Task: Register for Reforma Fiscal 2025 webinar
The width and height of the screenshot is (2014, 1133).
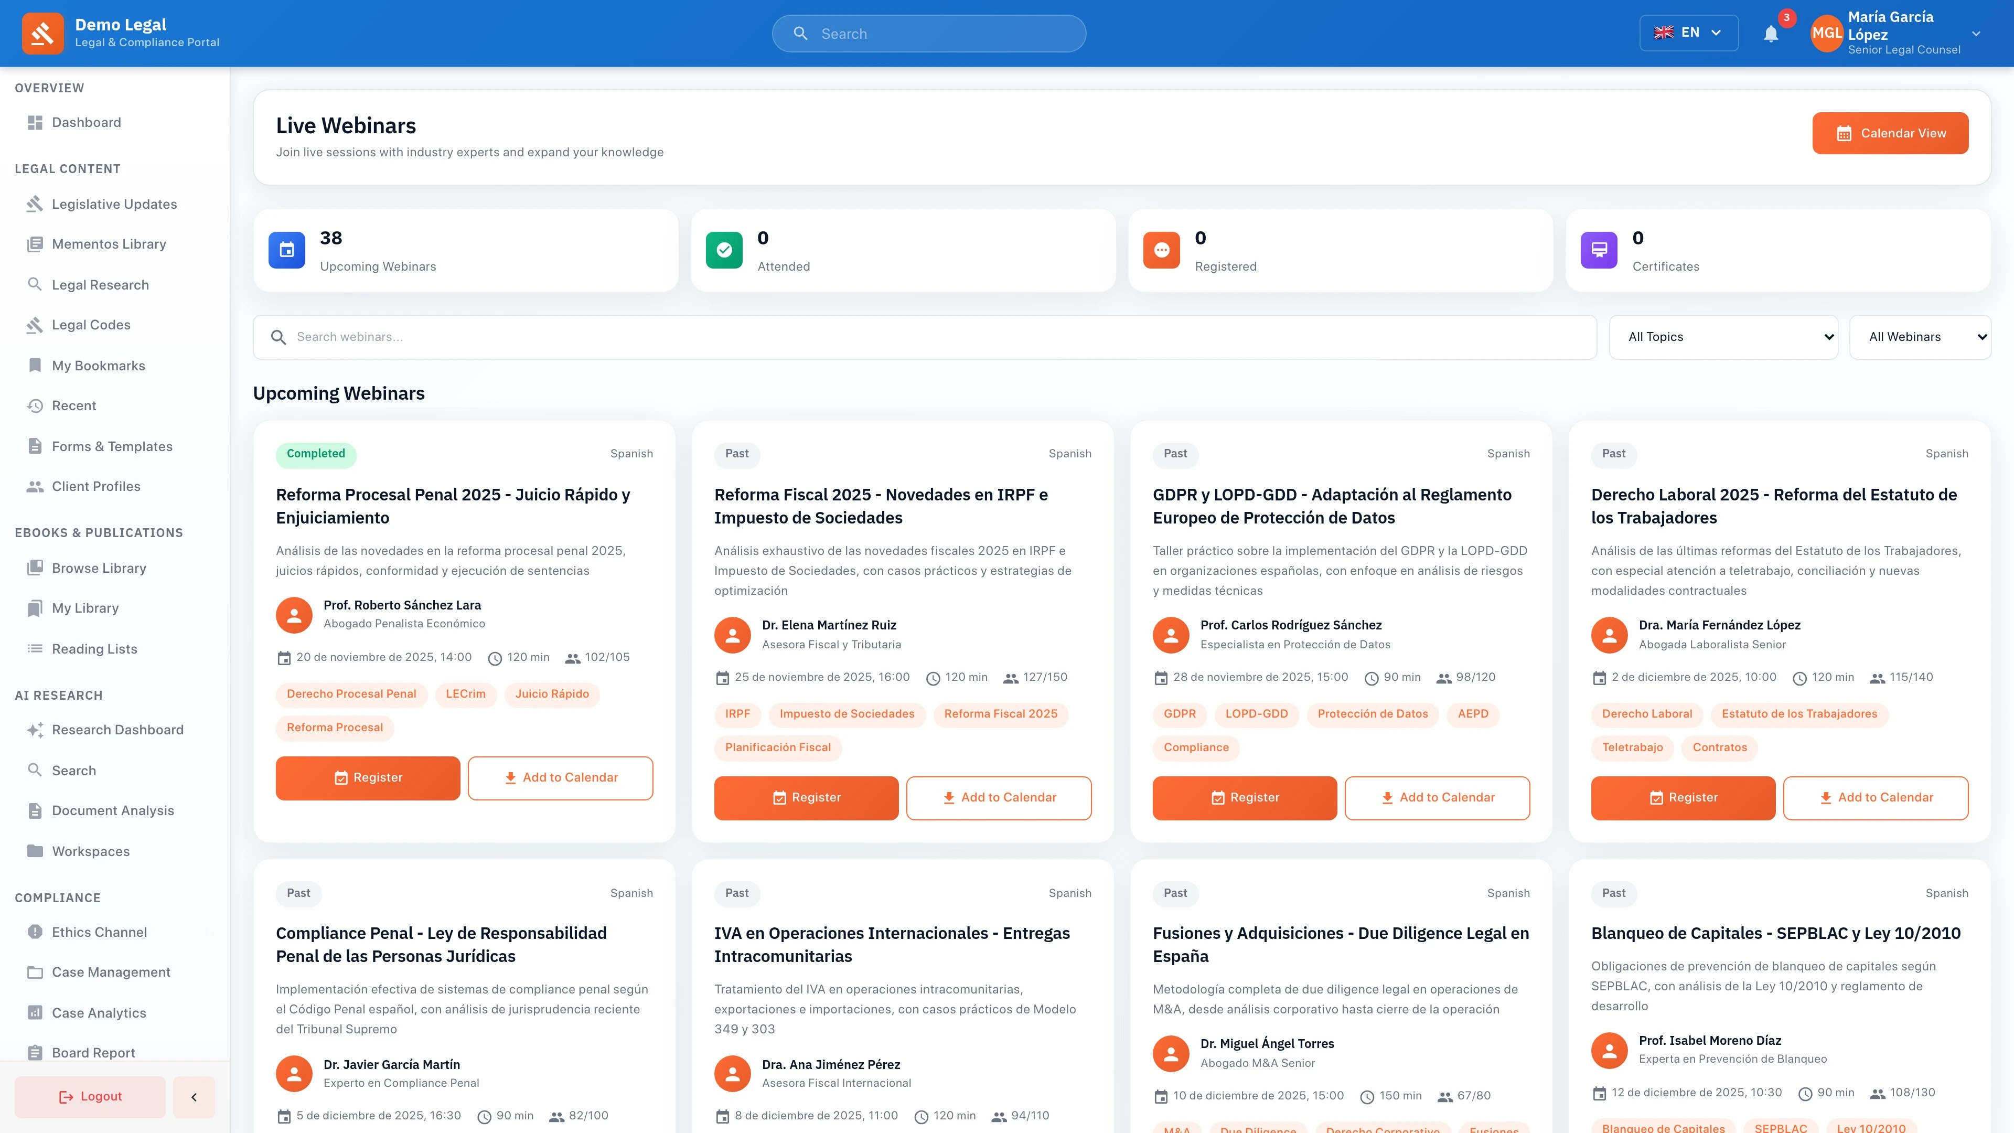Action: point(806,797)
